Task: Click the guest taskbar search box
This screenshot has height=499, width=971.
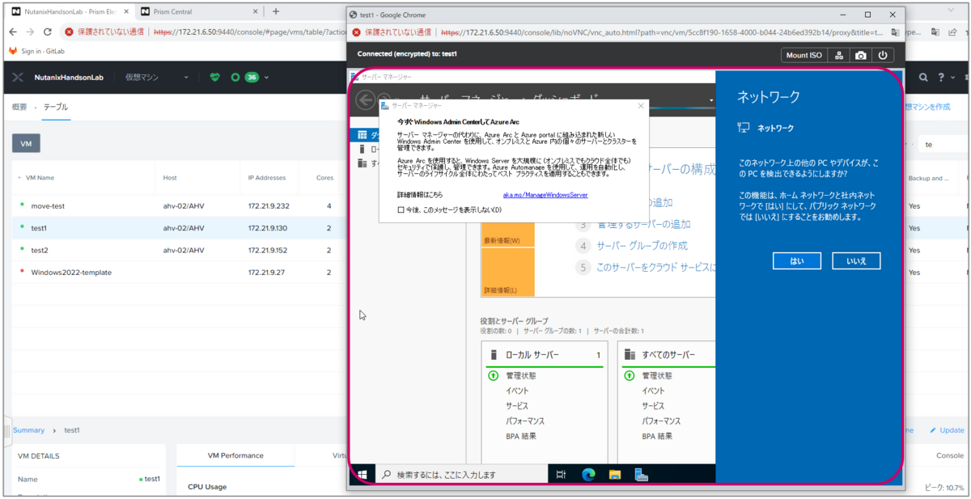Action: click(x=460, y=475)
